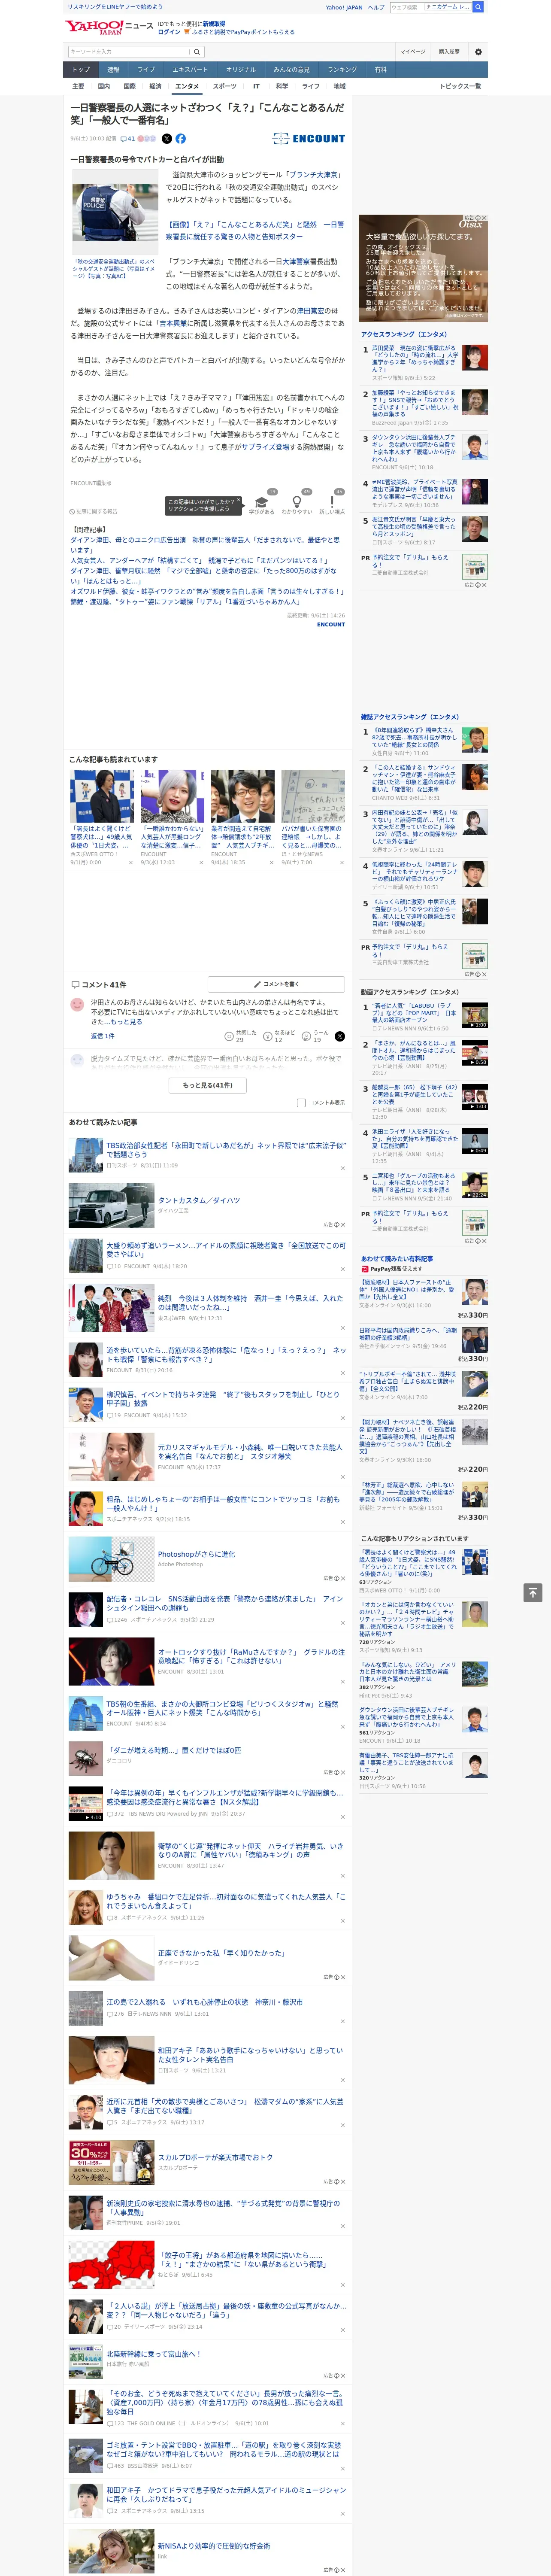
Task: Click the マイページ button
Action: click(413, 51)
